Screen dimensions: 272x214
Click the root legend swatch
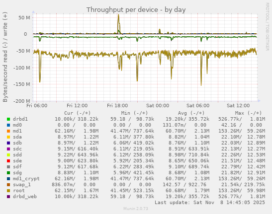(x=8, y=191)
